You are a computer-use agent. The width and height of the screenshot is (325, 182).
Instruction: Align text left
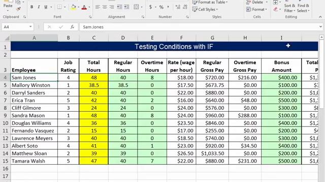(97, 7)
